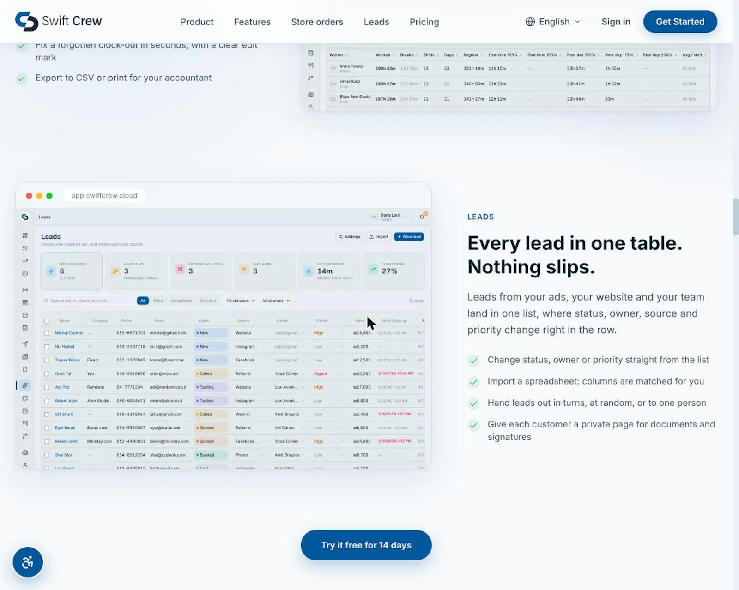Click the globe language icon
This screenshot has width=739, height=590.
click(530, 22)
